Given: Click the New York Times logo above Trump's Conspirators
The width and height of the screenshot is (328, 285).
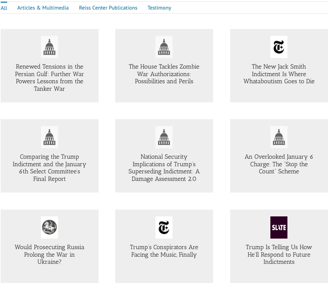Looking at the screenshot, I should click(164, 227).
